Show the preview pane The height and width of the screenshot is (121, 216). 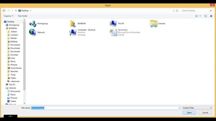tap(206, 16)
